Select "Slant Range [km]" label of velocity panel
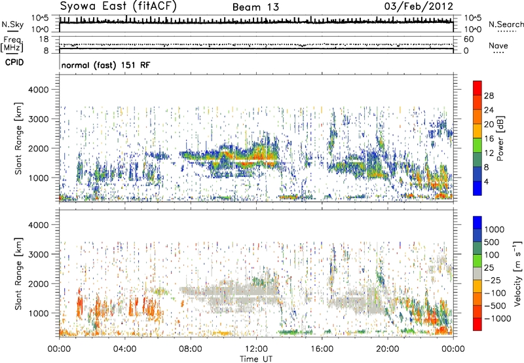524x363 pixels. [18, 274]
